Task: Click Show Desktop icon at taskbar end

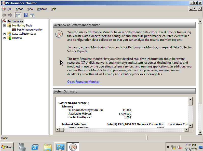Action: [201, 147]
